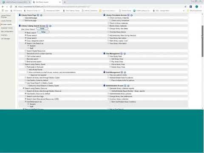The height and width of the screenshot is (153, 204).
Task: Click clear-all circle icon beside Library Circulation Access
Action: pos(131,15)
